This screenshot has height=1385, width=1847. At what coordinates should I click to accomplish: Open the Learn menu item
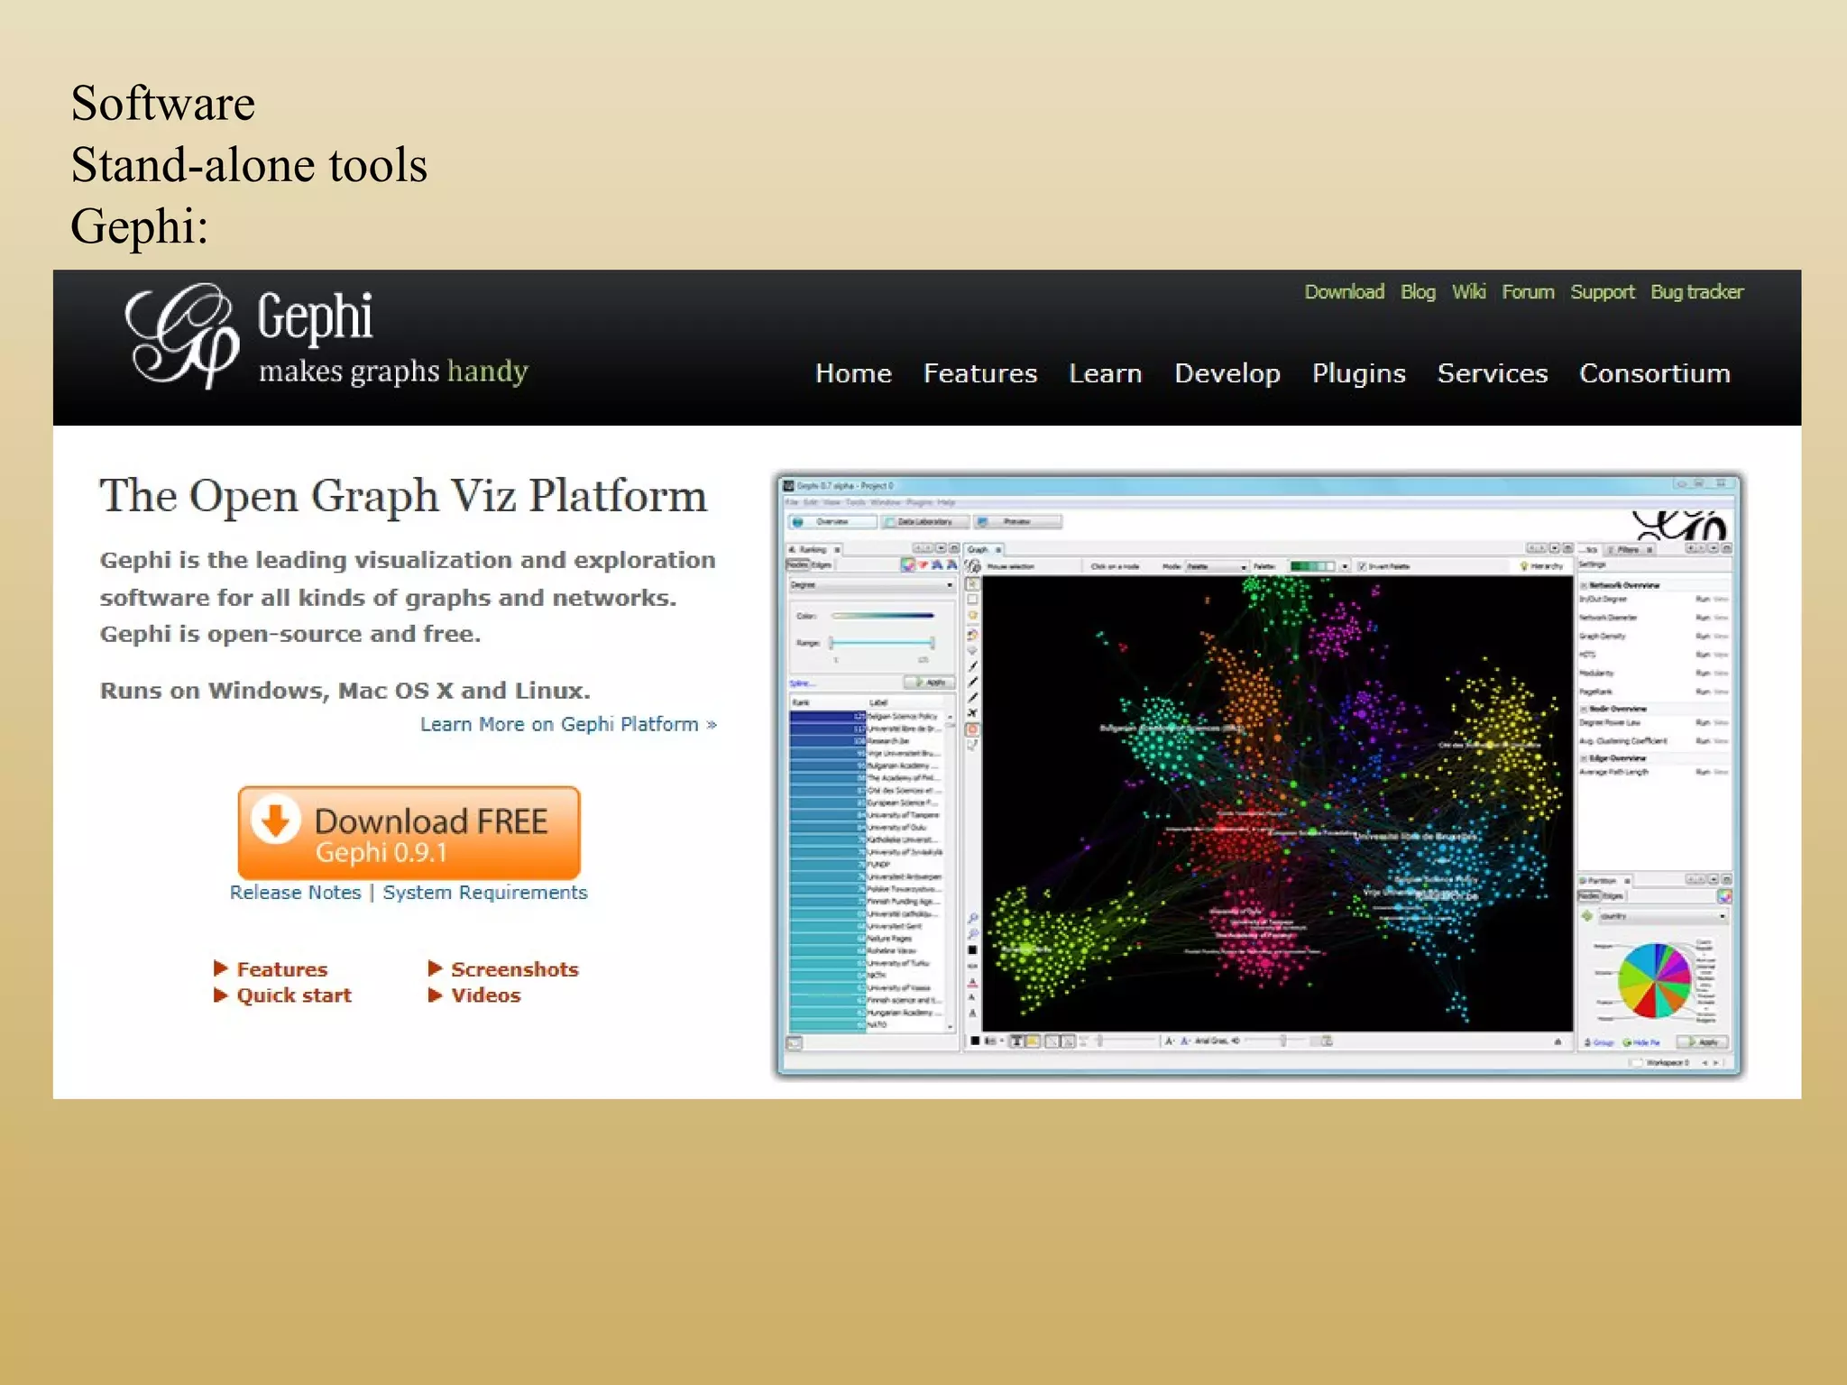click(x=1106, y=373)
